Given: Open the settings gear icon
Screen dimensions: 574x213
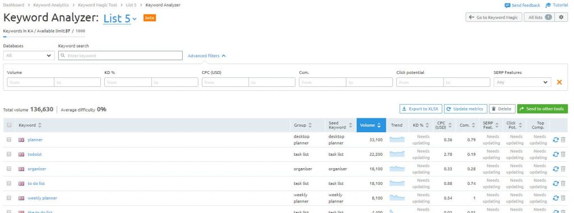Looking at the screenshot, I should [x=561, y=17].
